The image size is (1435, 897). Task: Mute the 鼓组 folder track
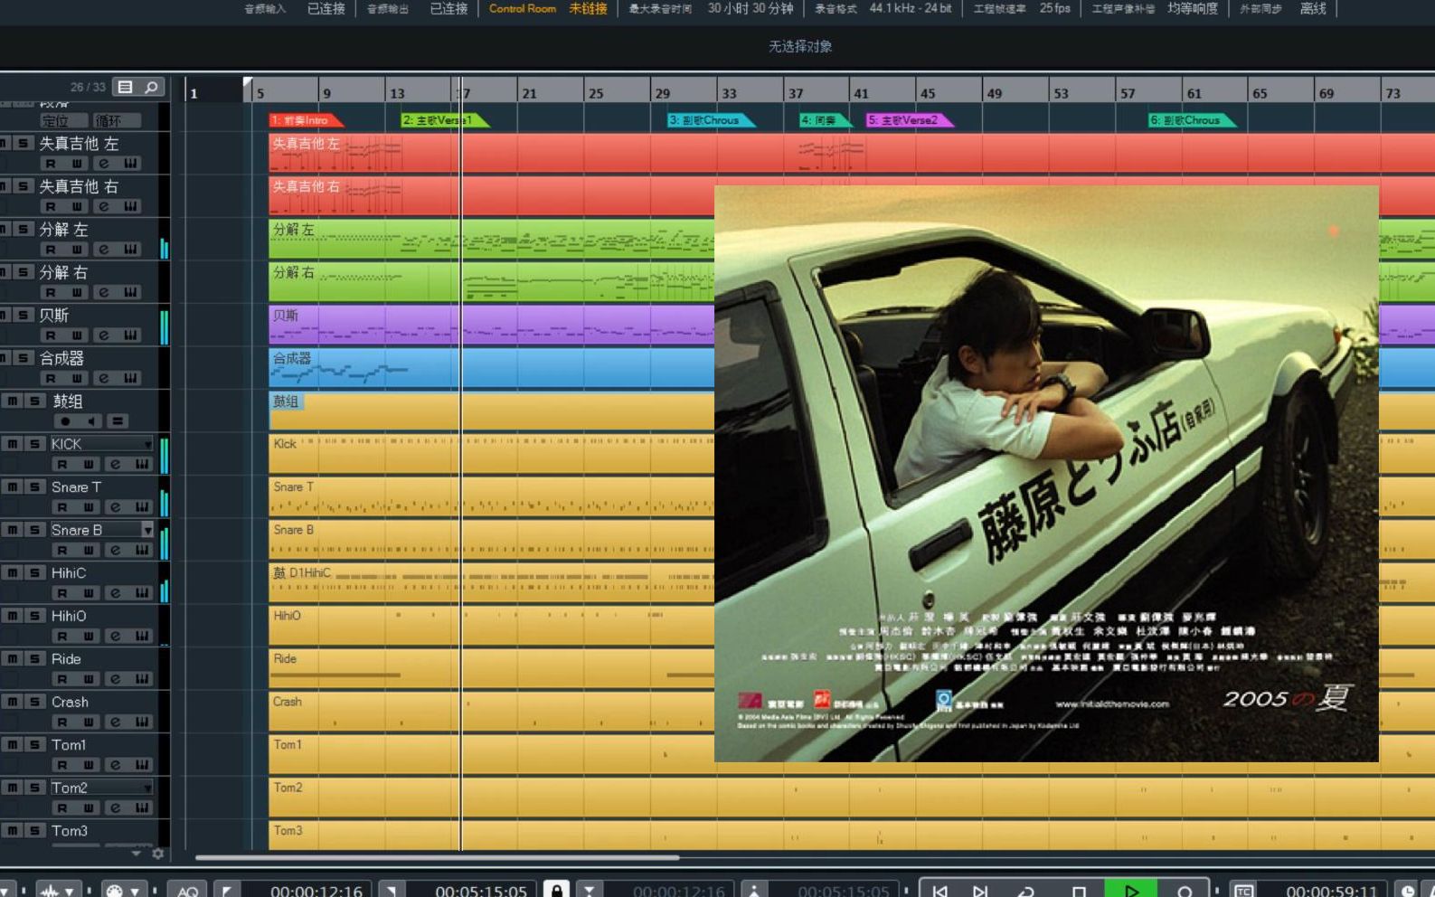pyautogui.click(x=13, y=401)
